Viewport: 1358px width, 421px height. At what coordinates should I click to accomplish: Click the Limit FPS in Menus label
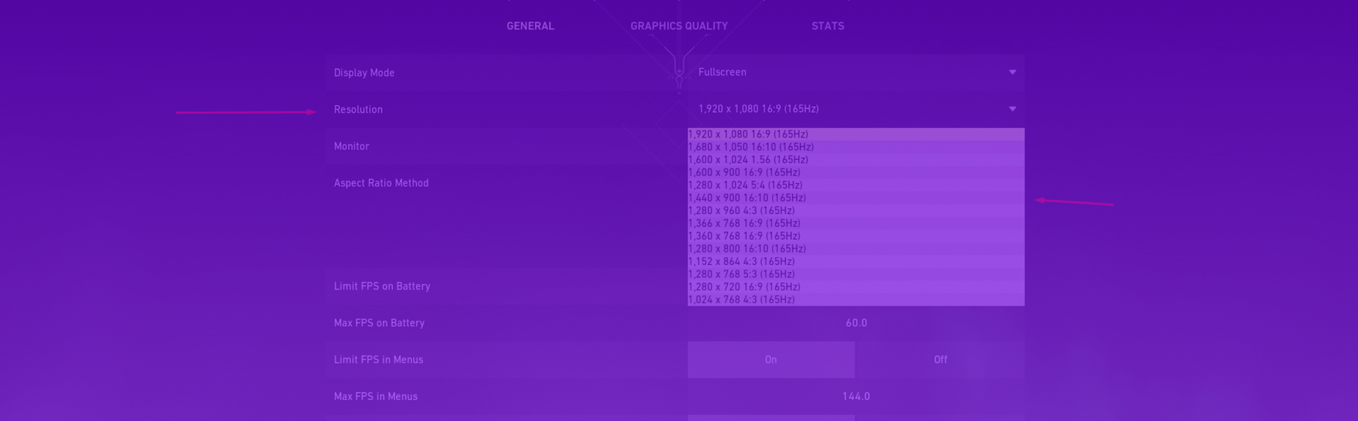[378, 360]
